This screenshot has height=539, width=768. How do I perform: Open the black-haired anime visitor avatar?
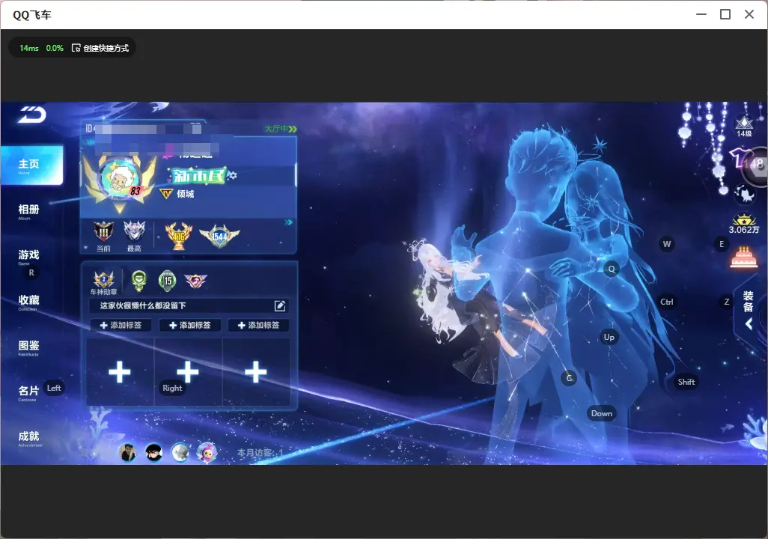click(153, 452)
